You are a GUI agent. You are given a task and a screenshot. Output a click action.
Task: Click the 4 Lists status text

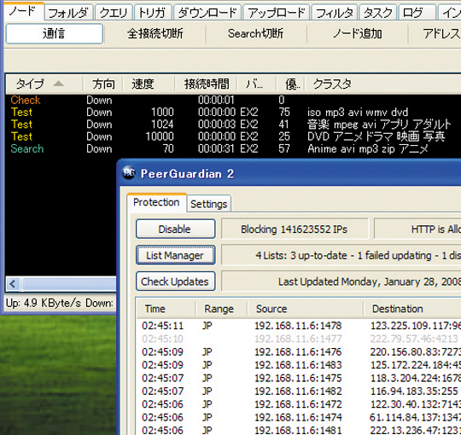click(341, 255)
